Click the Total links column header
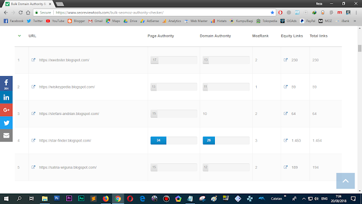Image resolution: width=362 pixels, height=204 pixels. [318, 36]
